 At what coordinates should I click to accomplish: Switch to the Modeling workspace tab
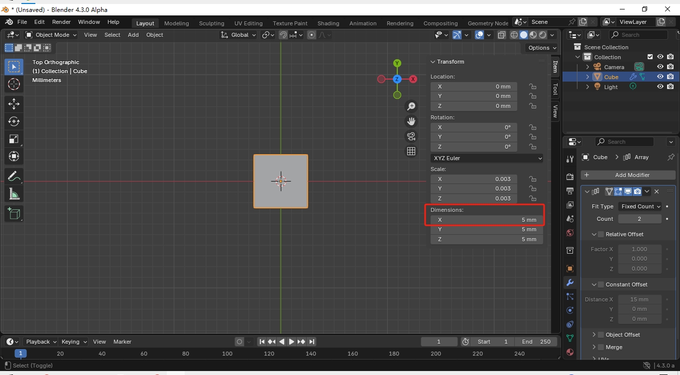(x=177, y=23)
